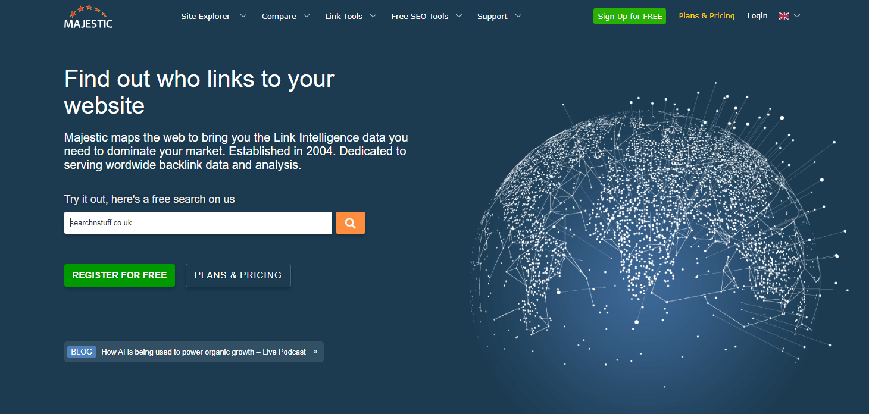The height and width of the screenshot is (414, 869).
Task: Expand the Free SEO Tools dropdown chevron
Action: (458, 16)
